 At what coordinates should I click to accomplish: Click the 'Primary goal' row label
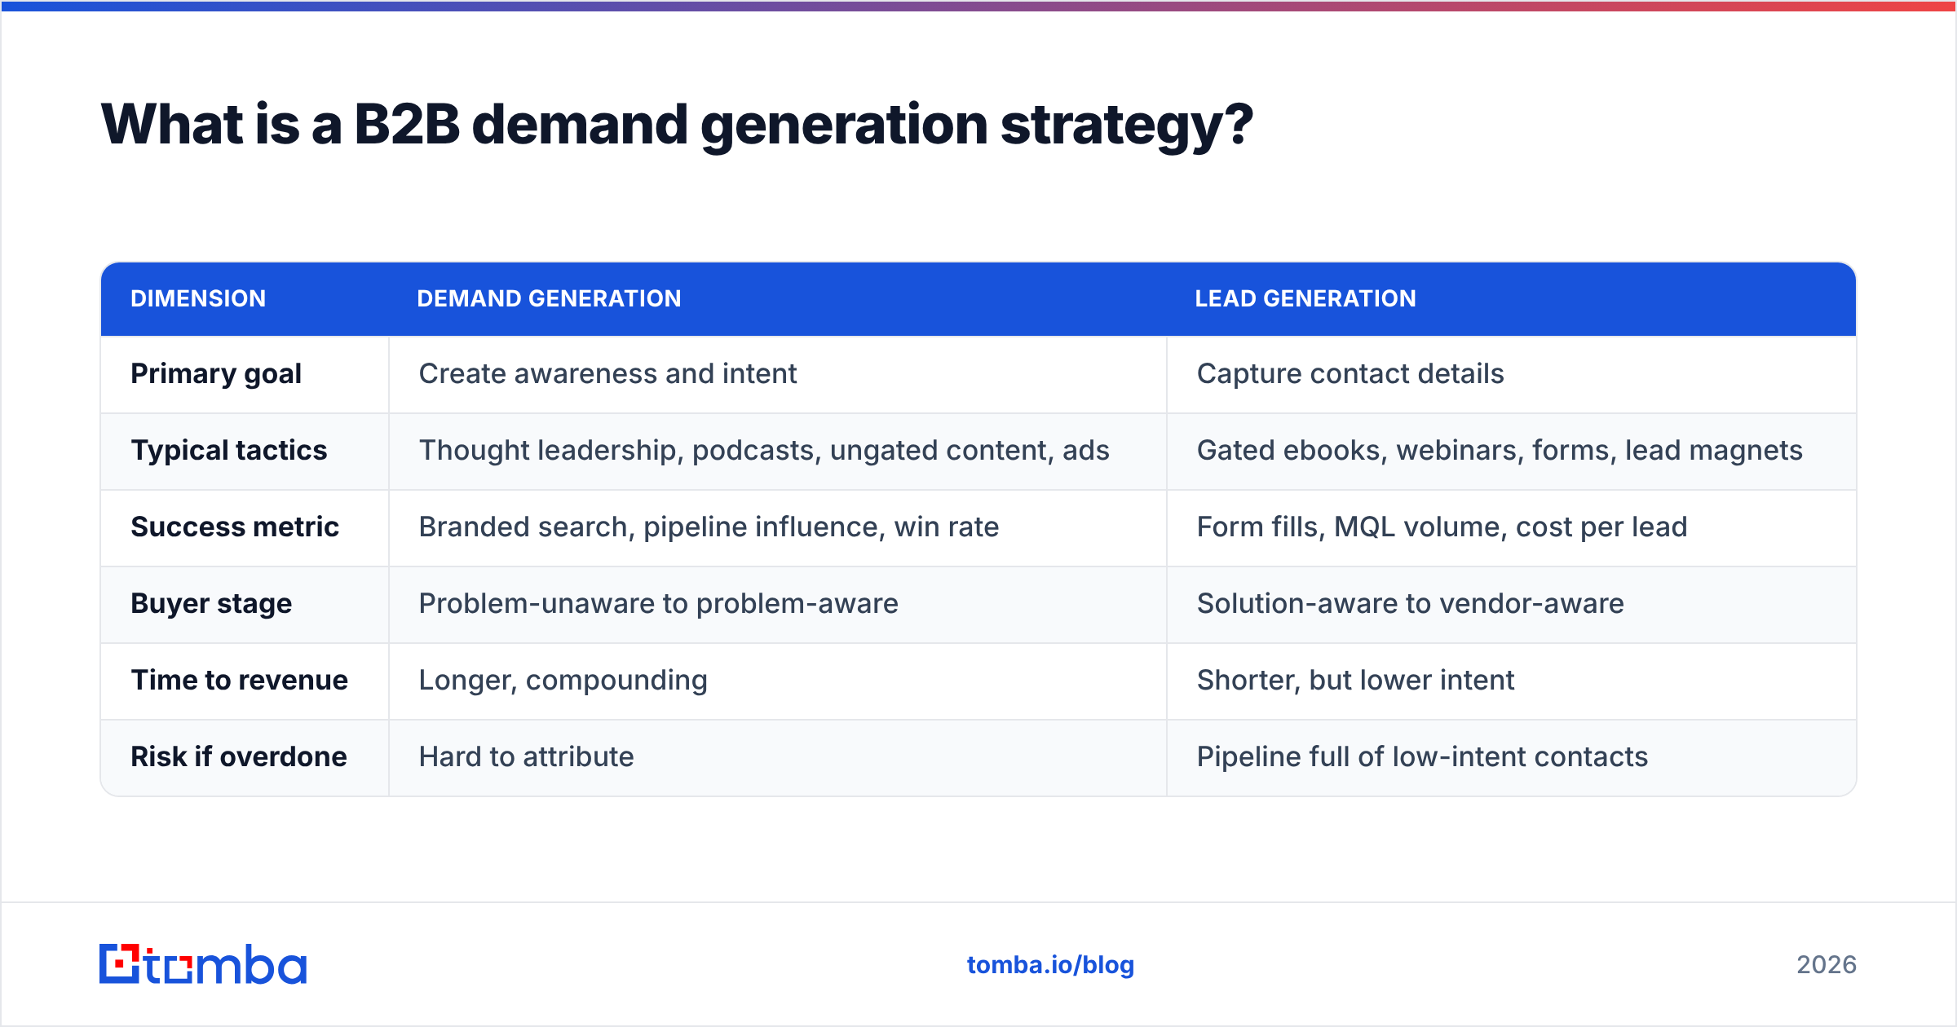(x=216, y=373)
